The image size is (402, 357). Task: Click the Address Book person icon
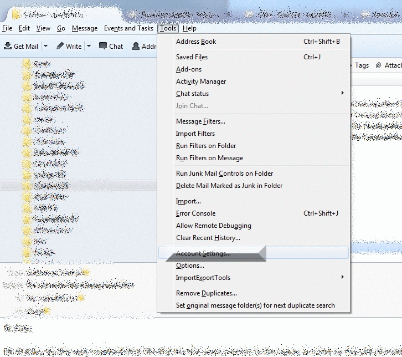click(x=136, y=46)
